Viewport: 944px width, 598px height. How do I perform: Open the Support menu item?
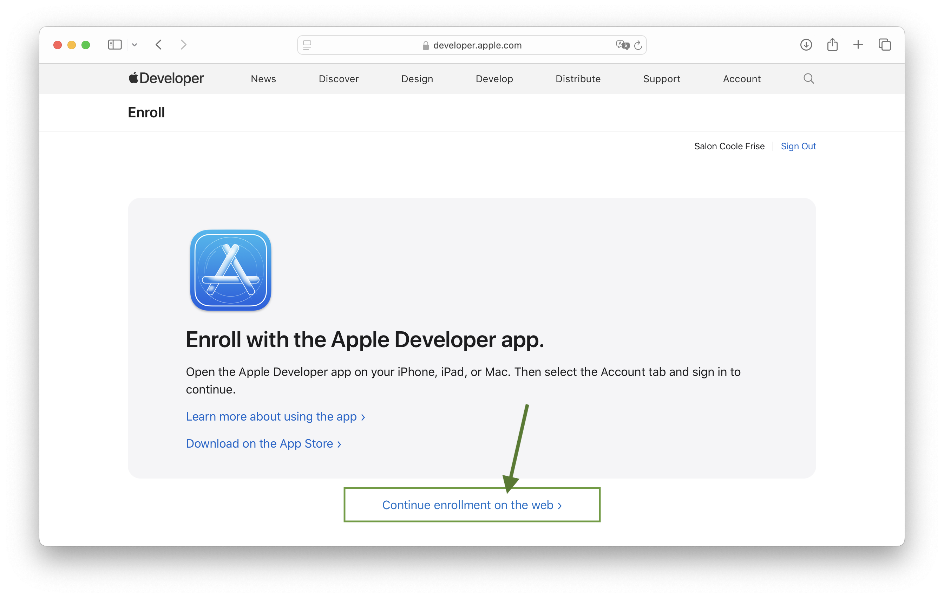tap(662, 79)
